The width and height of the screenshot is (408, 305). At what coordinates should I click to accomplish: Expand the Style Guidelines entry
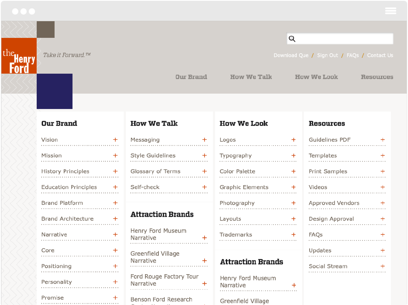[x=204, y=156]
